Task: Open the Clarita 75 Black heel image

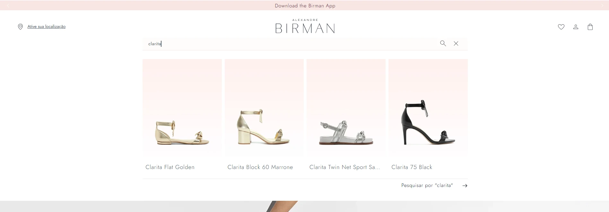Action: tap(428, 108)
